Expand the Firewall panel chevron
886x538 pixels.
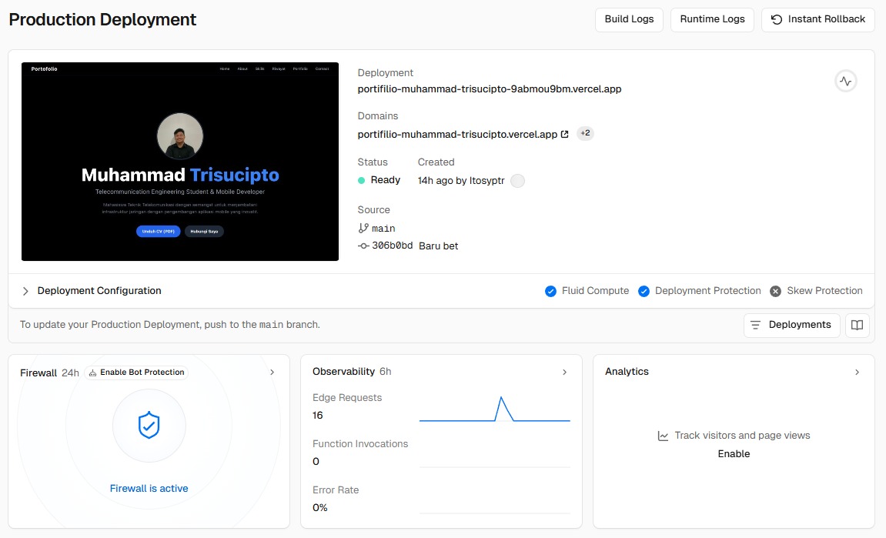point(272,373)
